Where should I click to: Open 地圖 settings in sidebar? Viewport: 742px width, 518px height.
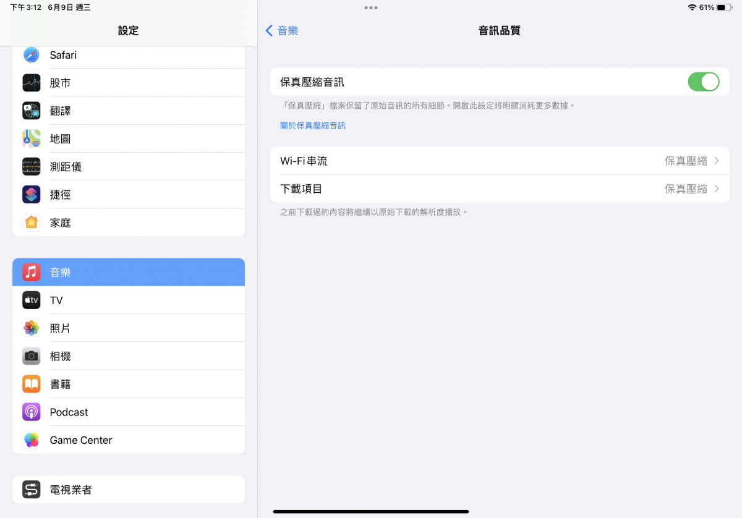click(129, 138)
